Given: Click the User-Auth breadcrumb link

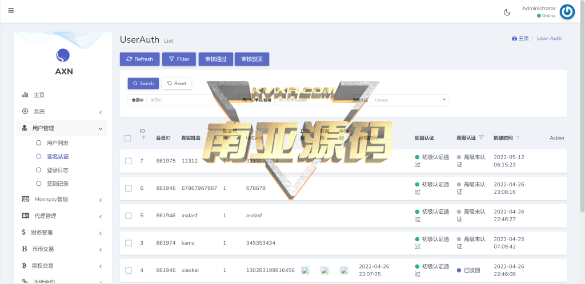Looking at the screenshot, I should pos(549,38).
